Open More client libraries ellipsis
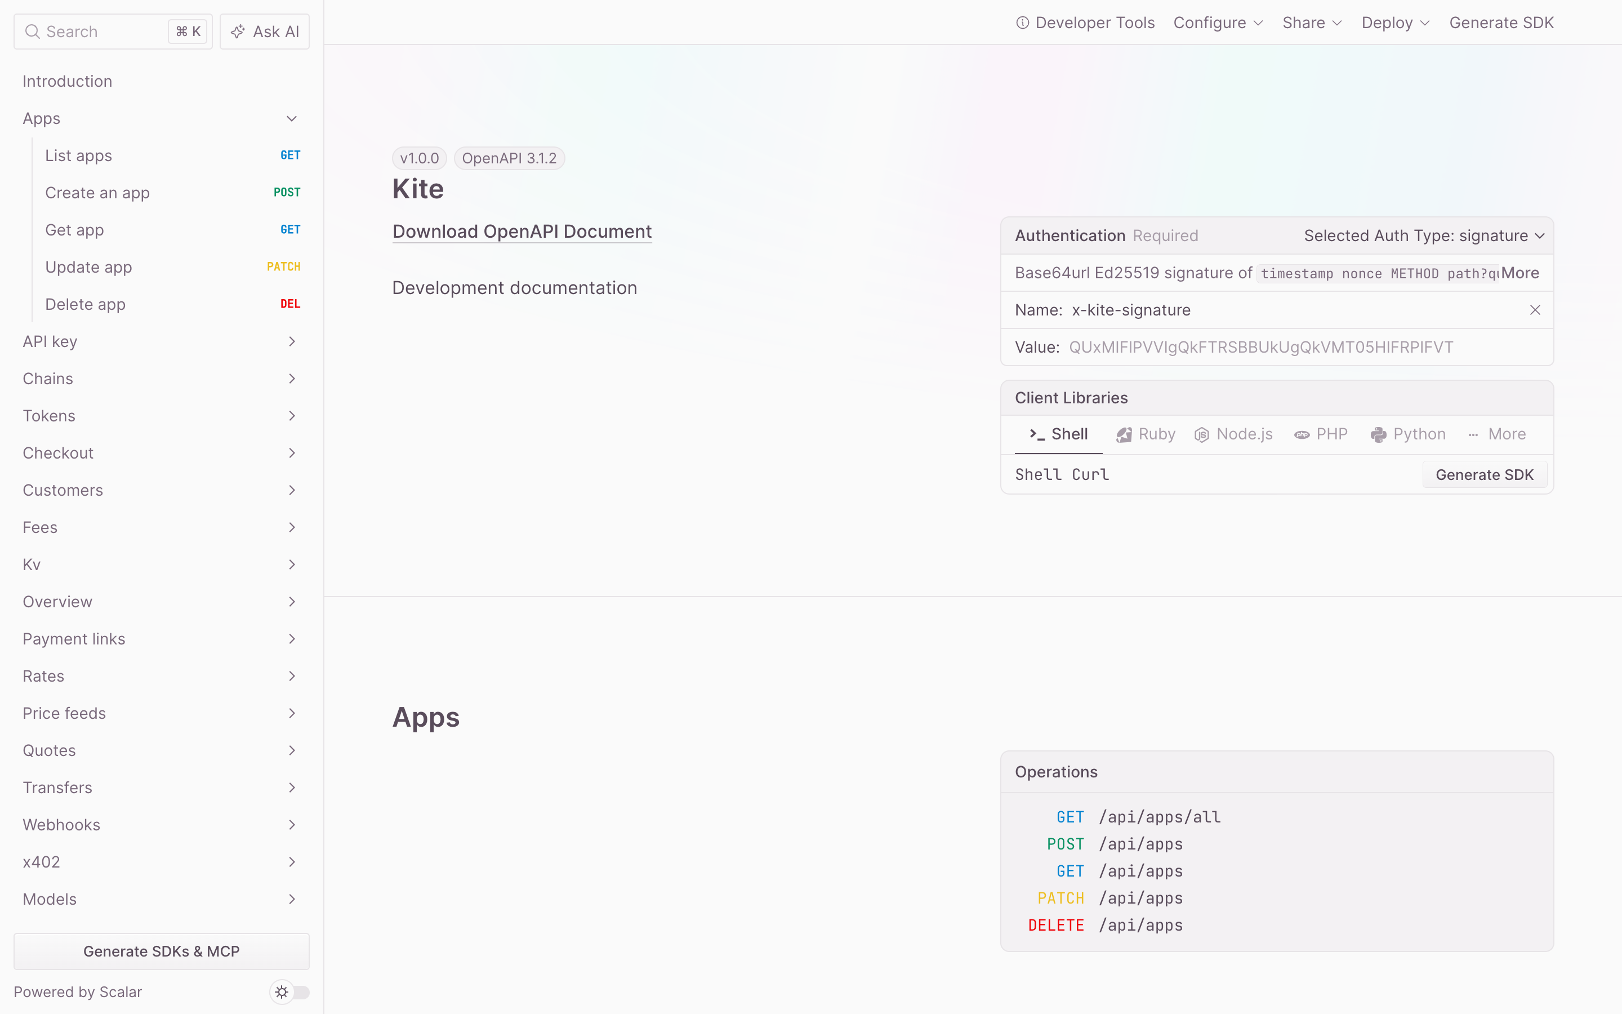 point(1473,434)
